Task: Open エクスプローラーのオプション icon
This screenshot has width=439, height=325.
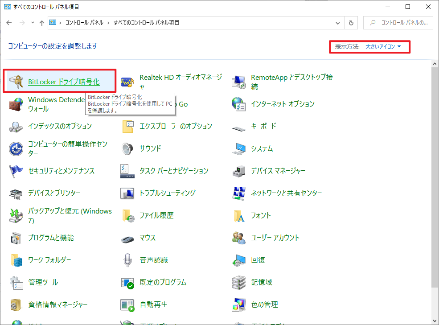Action: 127,126
